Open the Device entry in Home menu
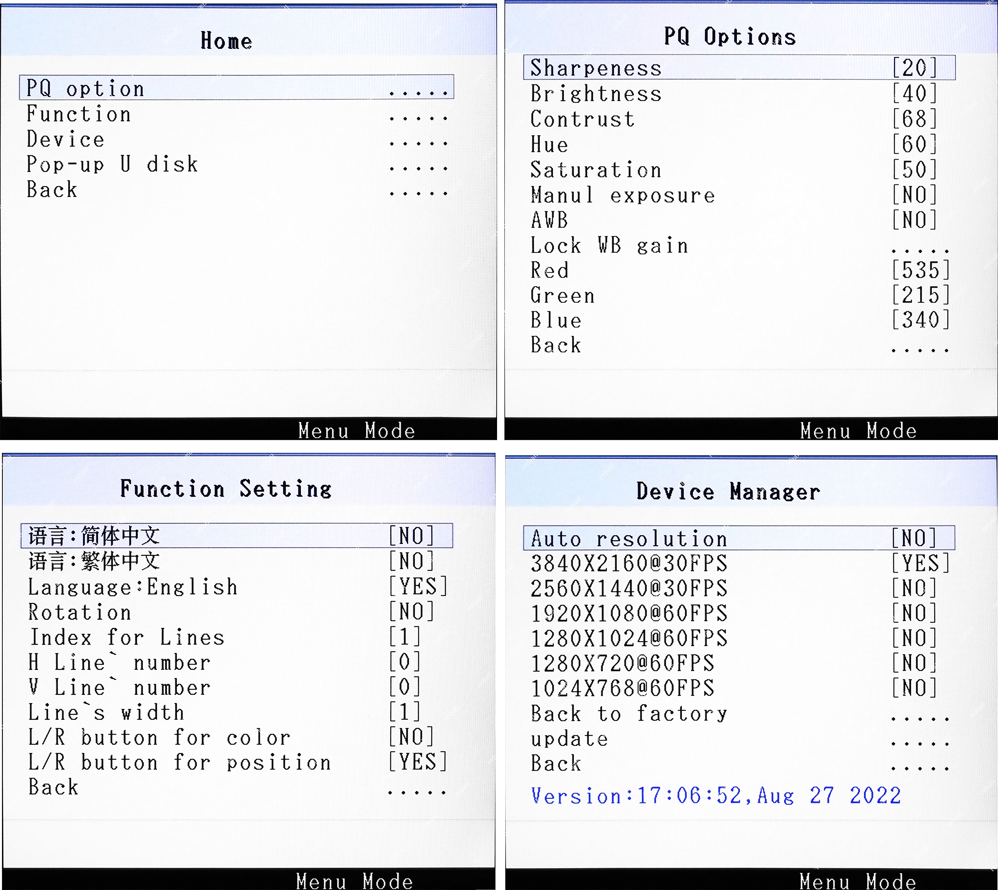Screen dimensions: 998x890 pyautogui.click(x=66, y=139)
